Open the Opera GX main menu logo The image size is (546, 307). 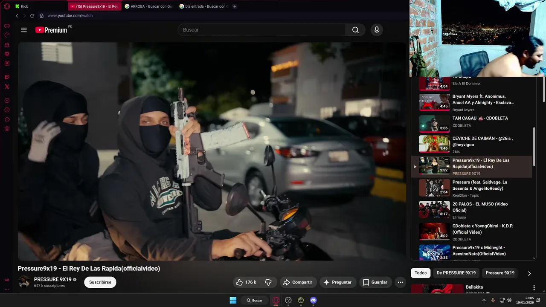[x=7, y=6]
